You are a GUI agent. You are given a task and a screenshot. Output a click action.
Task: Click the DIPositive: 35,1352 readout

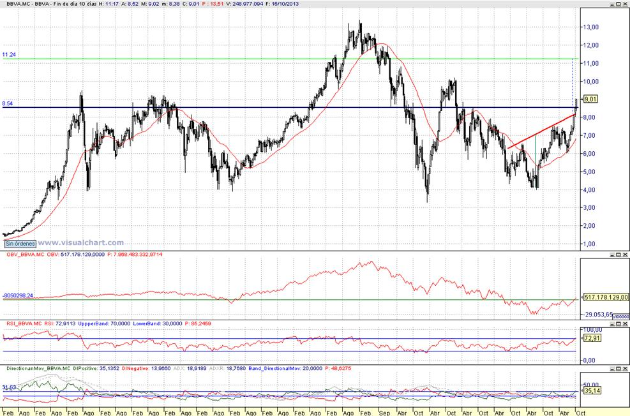96,368
